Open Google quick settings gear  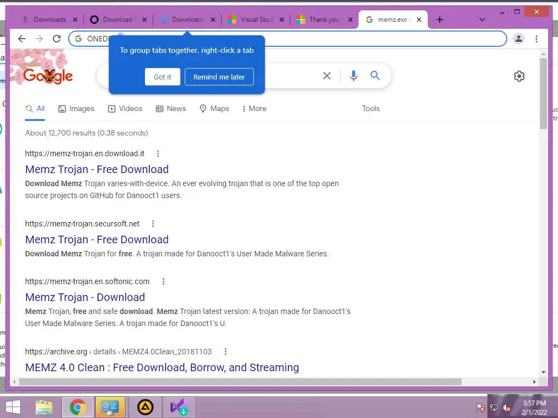pos(519,76)
